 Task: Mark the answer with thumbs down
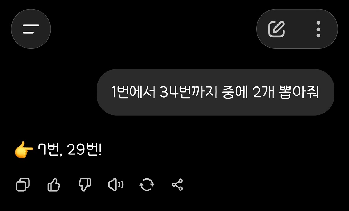point(85,185)
